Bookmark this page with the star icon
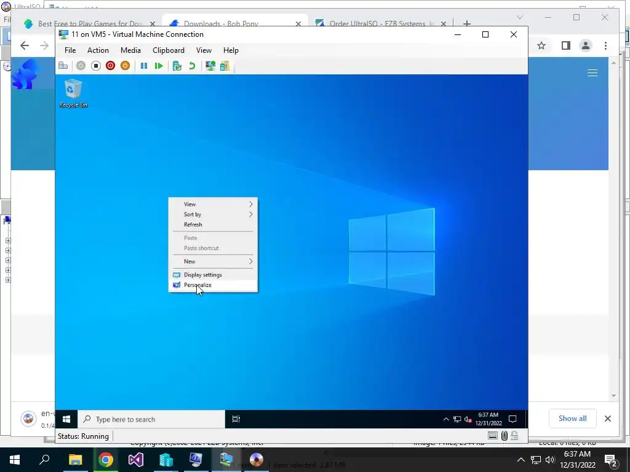The width and height of the screenshot is (630, 472). [x=541, y=45]
